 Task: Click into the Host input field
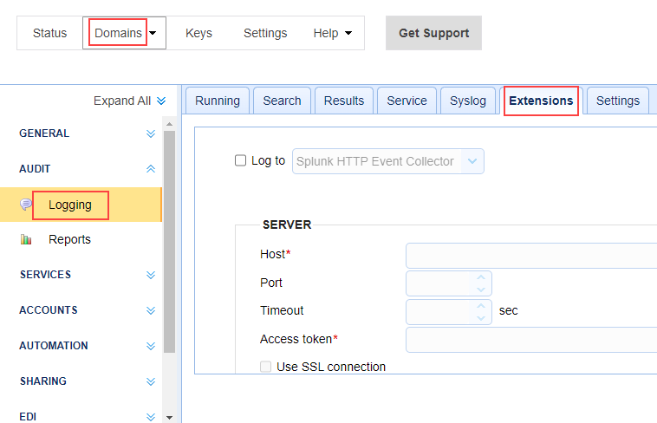tap(530, 255)
